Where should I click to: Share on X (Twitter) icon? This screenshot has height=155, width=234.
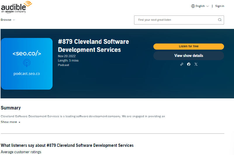coord(196,64)
